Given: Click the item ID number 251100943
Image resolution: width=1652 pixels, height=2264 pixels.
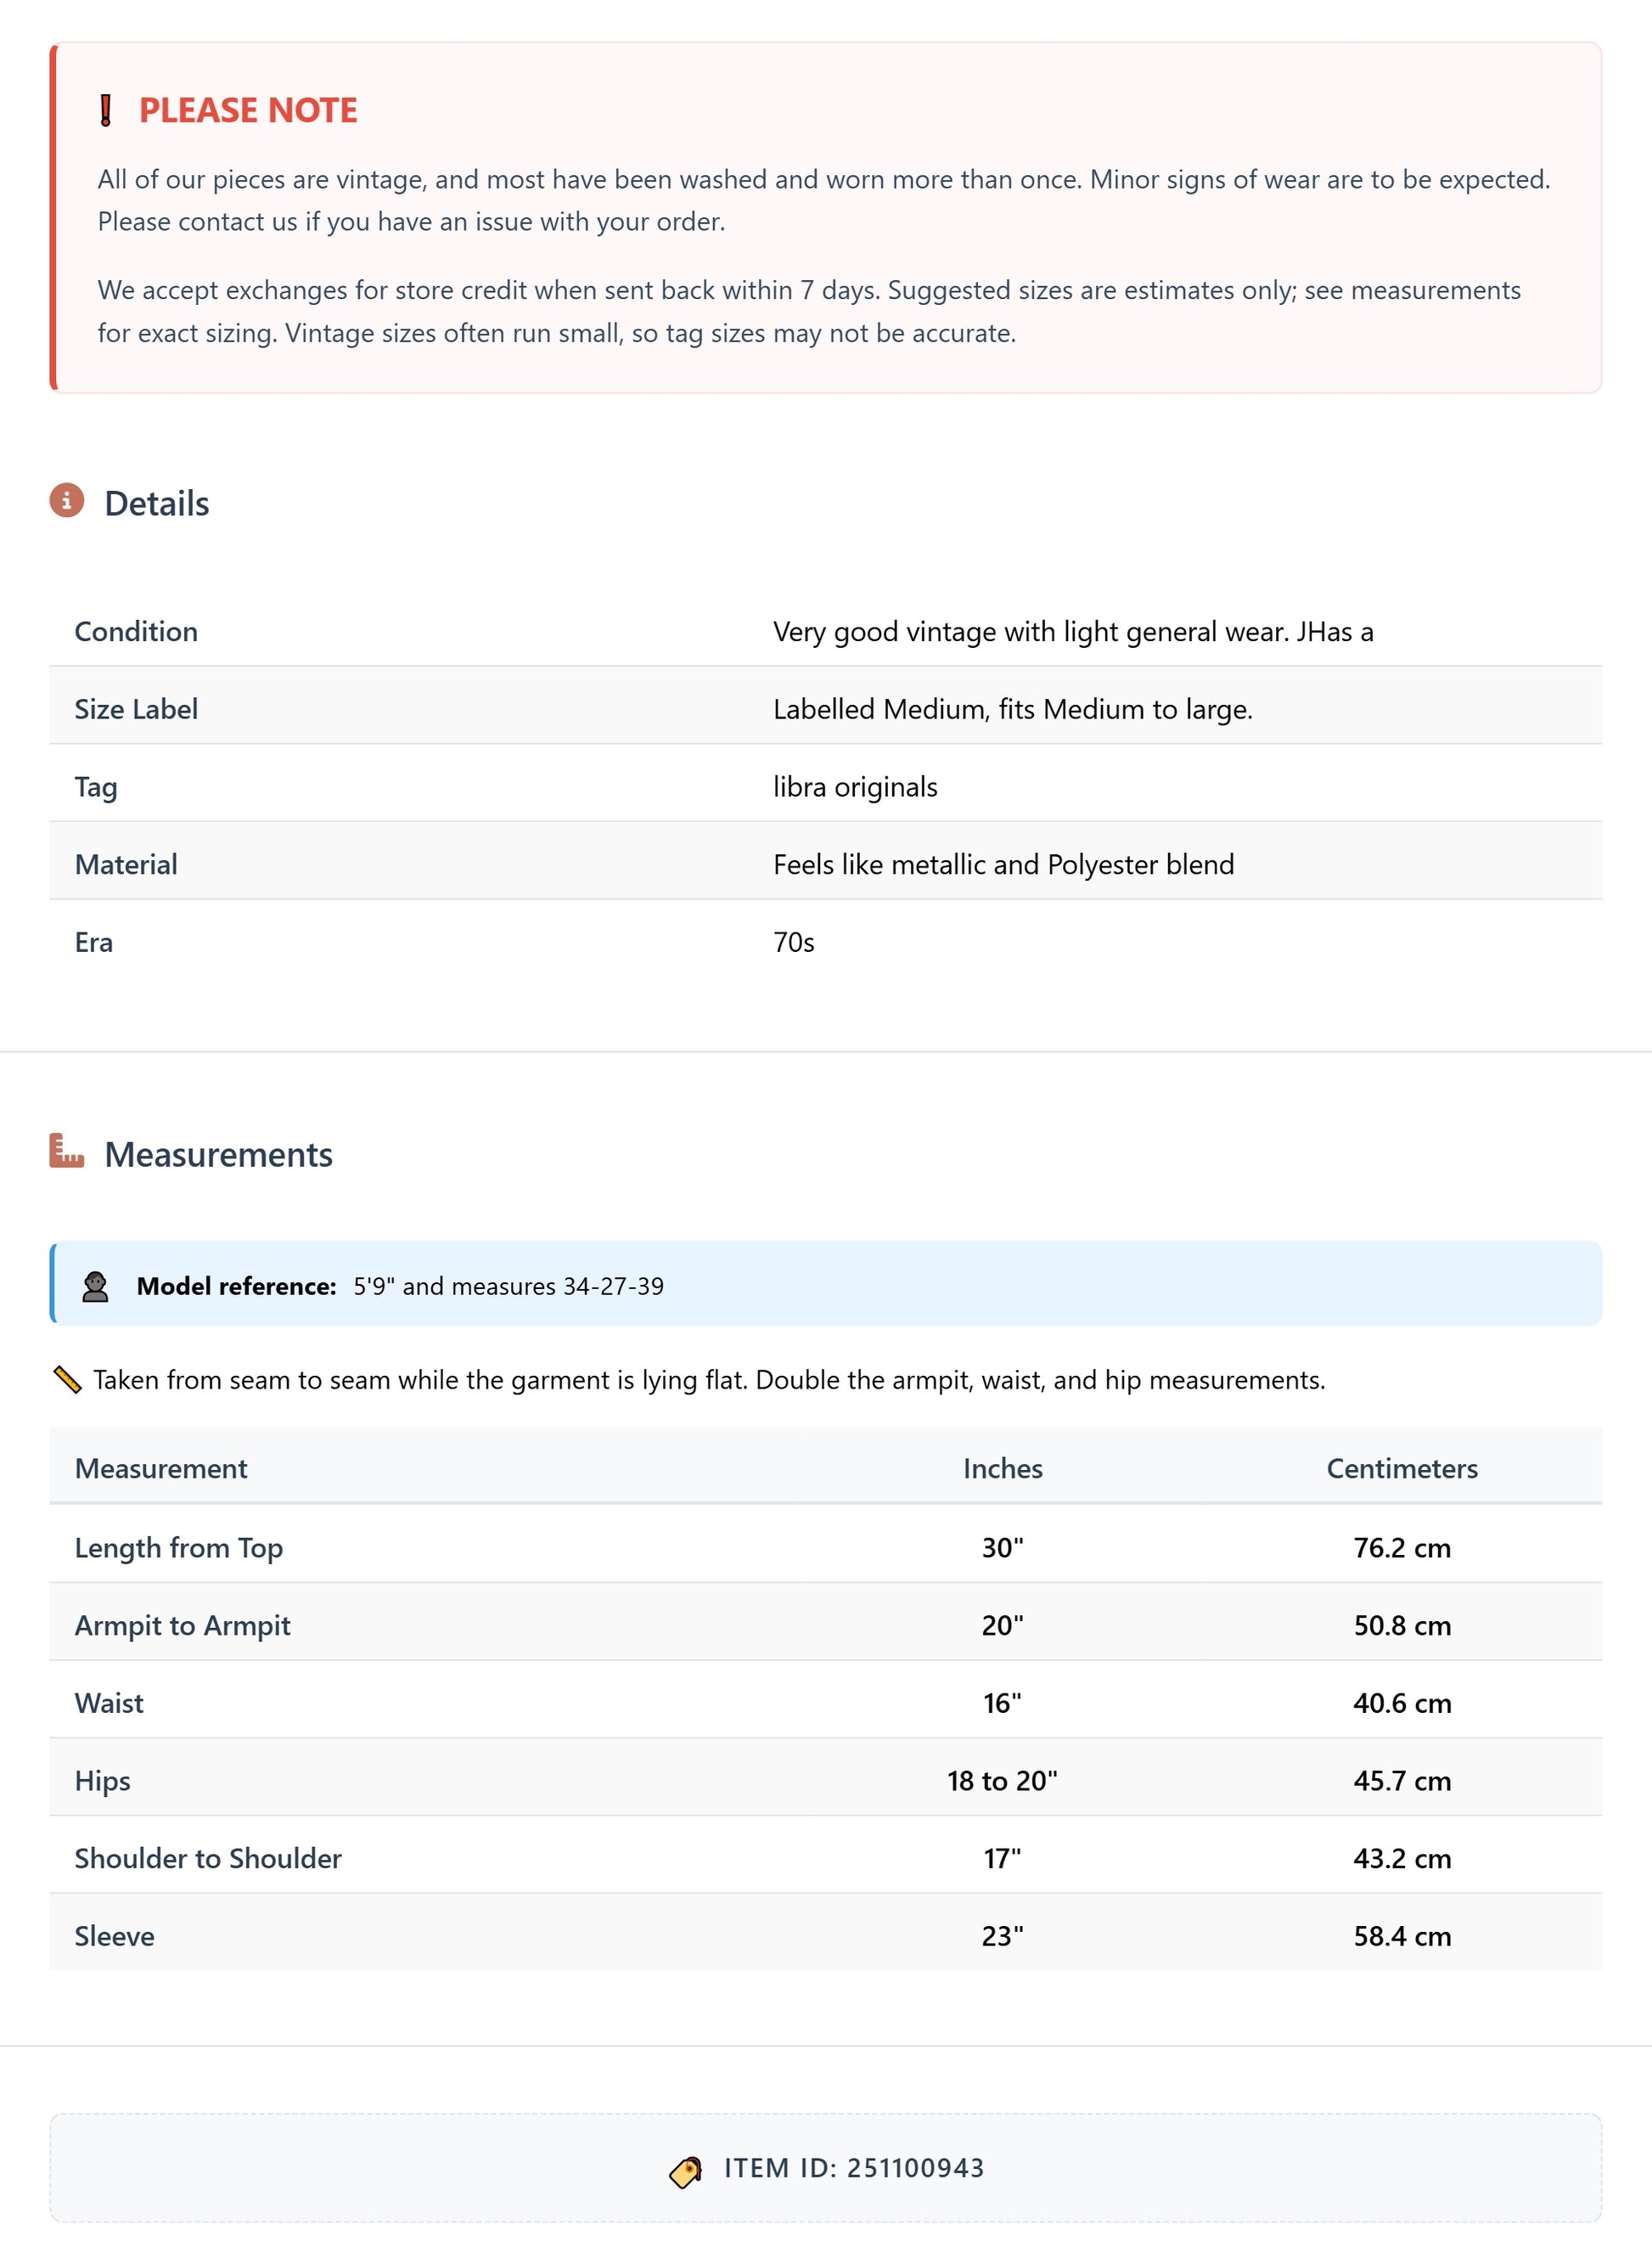Looking at the screenshot, I should 915,2168.
